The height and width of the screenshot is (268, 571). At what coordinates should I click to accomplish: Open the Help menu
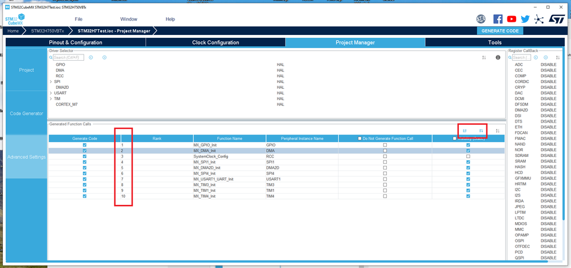[x=170, y=19]
